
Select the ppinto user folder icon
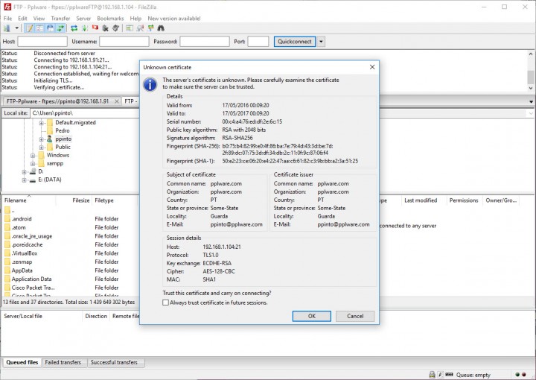point(50,139)
